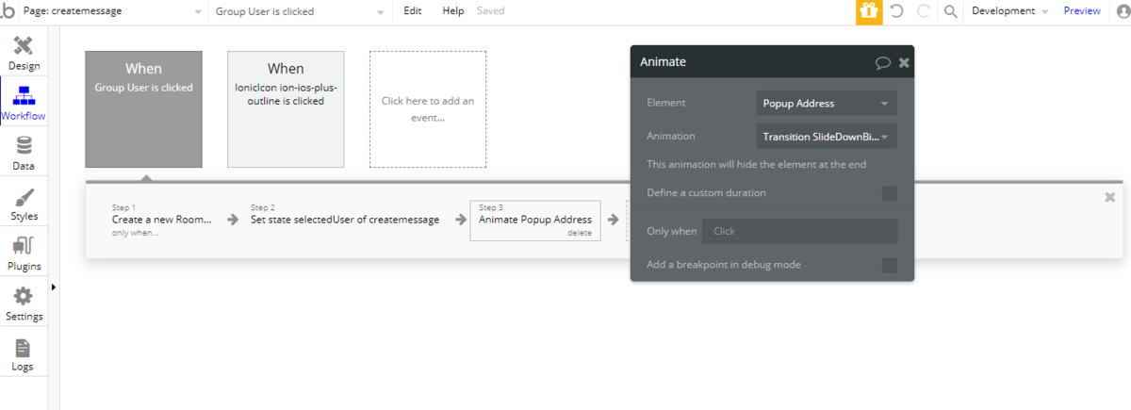Open the Data tab in sidebar
The height and width of the screenshot is (410, 1131).
[x=24, y=154]
